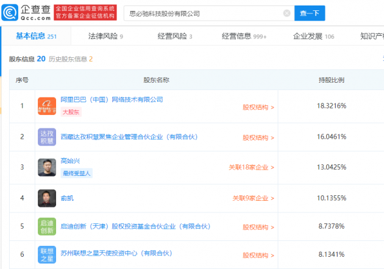Select the 18.3216% holding value

(332, 106)
